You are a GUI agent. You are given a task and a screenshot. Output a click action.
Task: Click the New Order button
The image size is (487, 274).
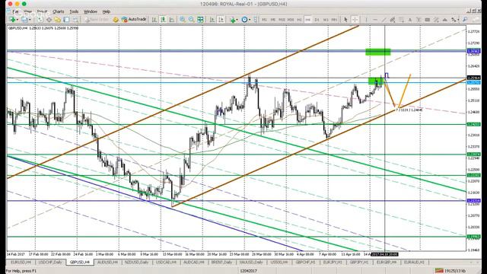click(97, 20)
